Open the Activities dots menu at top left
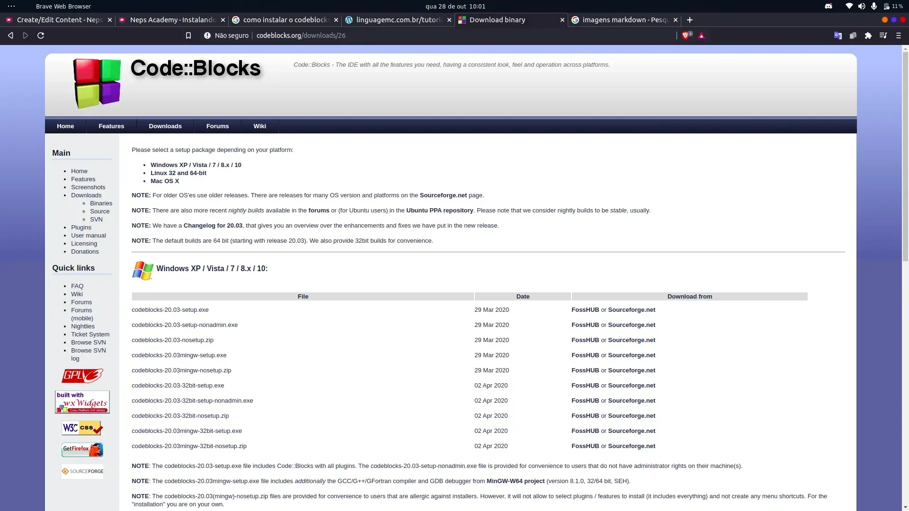909x511 pixels. click(x=11, y=6)
